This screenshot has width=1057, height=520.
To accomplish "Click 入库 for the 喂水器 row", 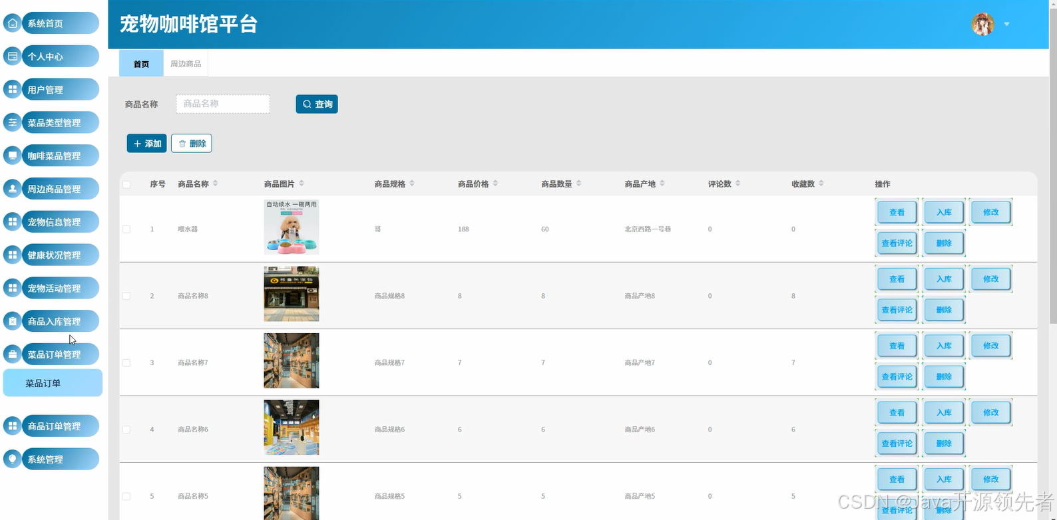I will [x=944, y=212].
